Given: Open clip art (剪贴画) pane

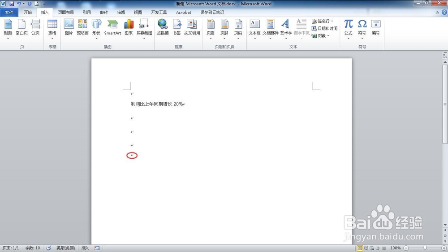Looking at the screenshot, I should point(82,27).
